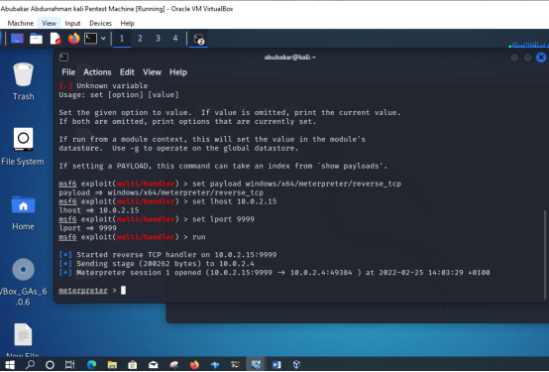Launch terminal emulator from Kali panel
549x372 pixels.
click(x=90, y=39)
